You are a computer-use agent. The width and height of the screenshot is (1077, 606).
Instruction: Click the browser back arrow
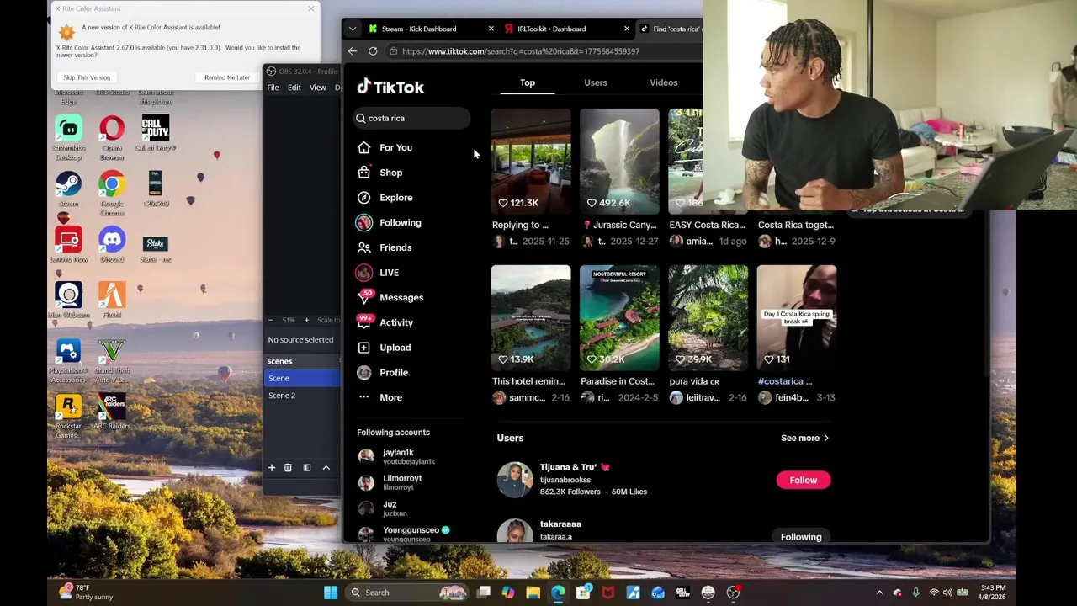click(353, 51)
